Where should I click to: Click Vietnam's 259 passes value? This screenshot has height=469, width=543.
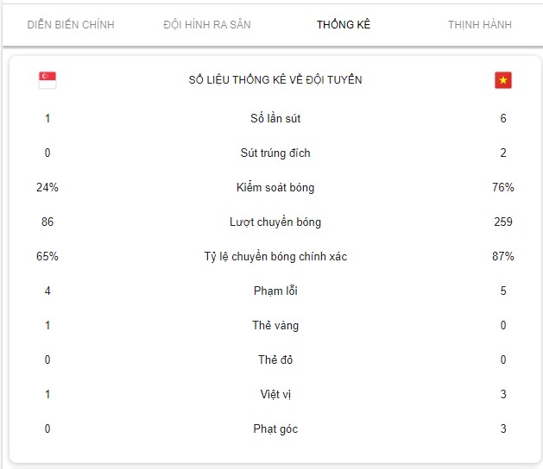coord(502,222)
